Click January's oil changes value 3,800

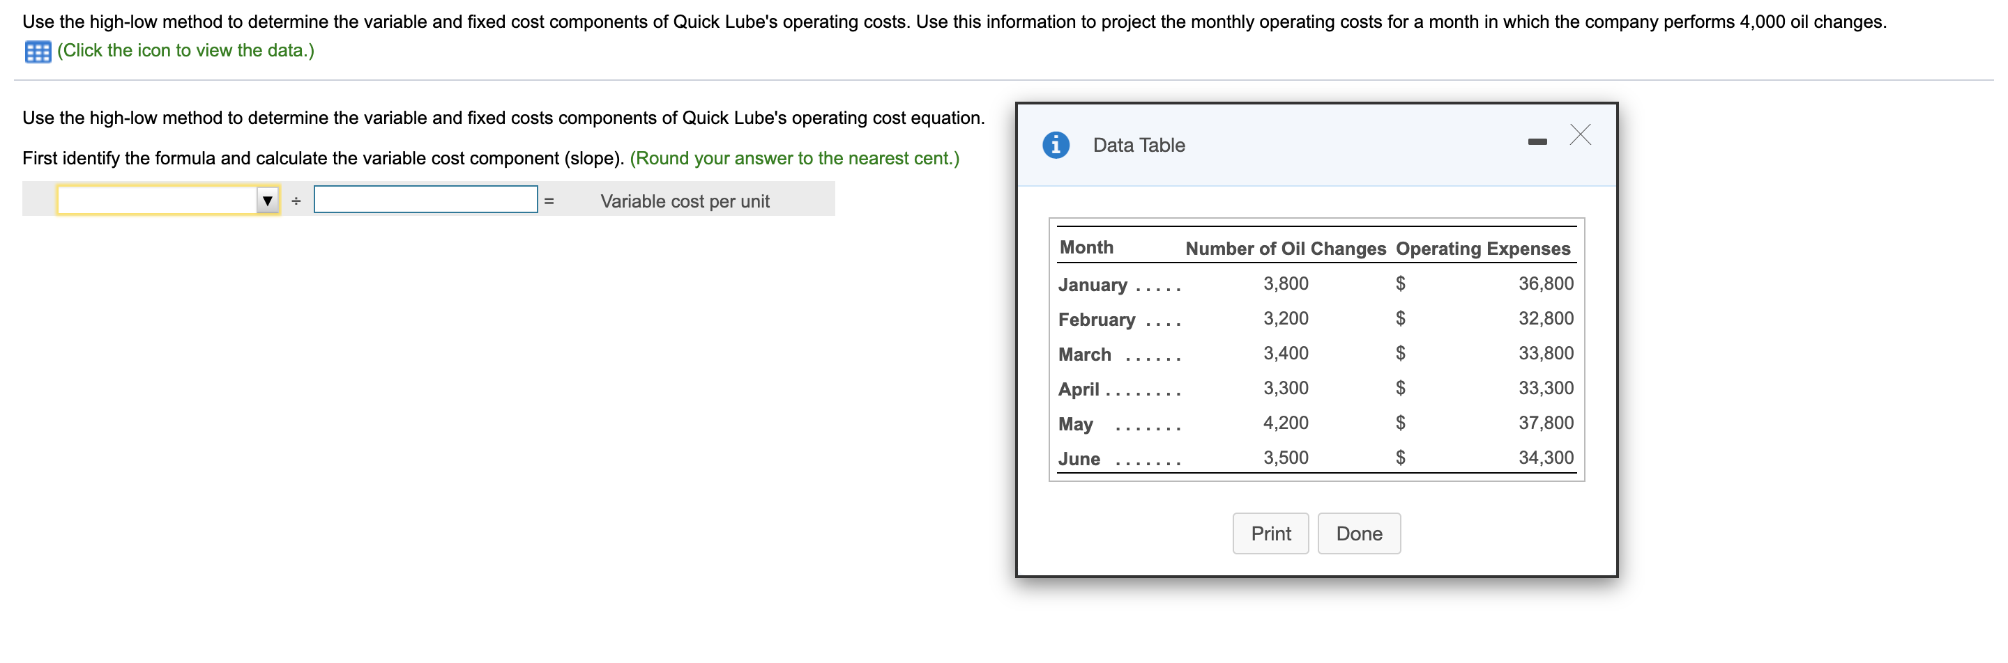(x=1286, y=283)
